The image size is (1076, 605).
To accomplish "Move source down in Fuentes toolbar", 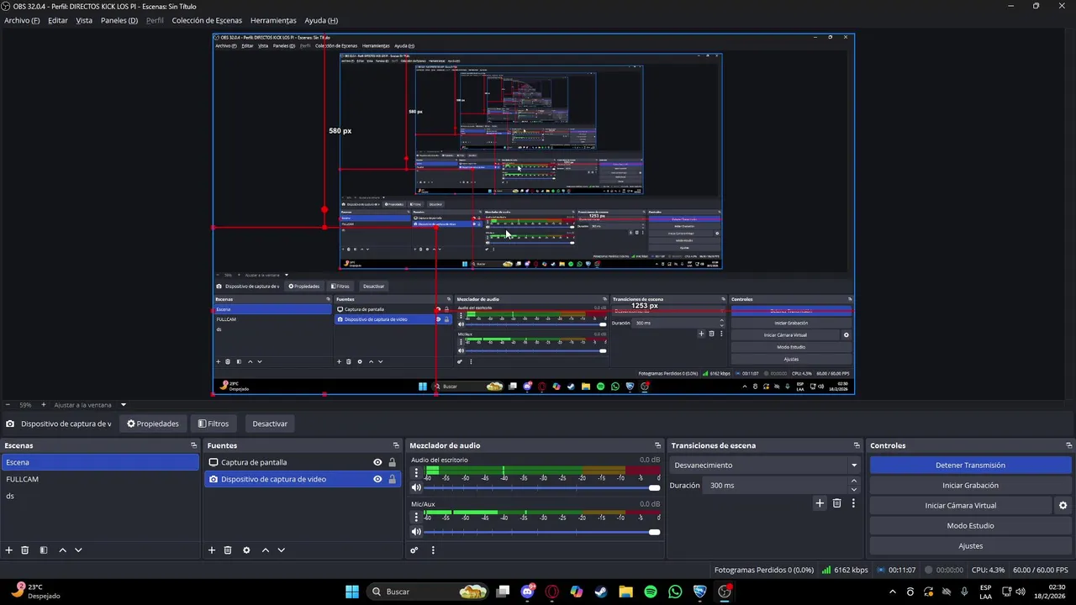I will (x=281, y=550).
